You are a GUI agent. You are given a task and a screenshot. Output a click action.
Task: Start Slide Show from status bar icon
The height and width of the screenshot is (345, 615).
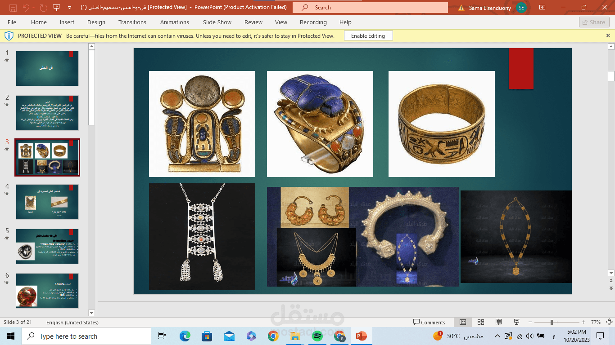pyautogui.click(x=517, y=322)
